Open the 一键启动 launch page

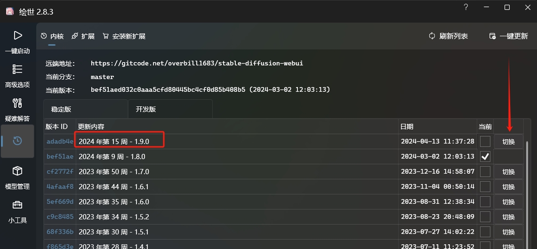(17, 43)
